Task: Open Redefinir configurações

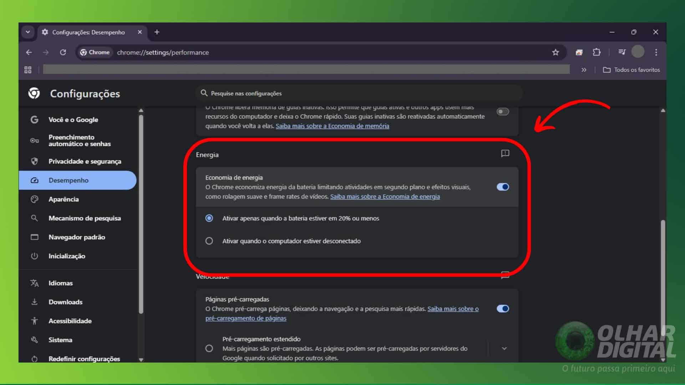Action: (84, 359)
